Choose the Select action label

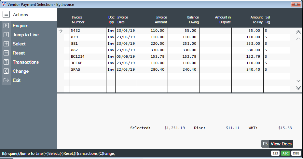point(19,44)
